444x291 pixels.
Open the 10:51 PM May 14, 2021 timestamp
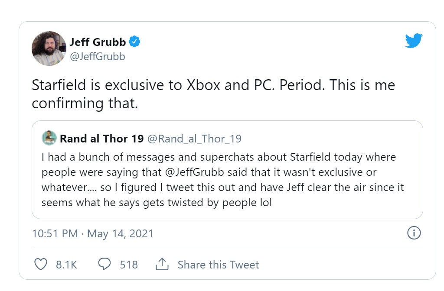[93, 233]
